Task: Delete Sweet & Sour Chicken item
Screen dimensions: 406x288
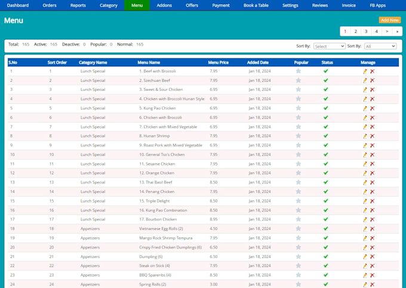Action: coord(373,90)
